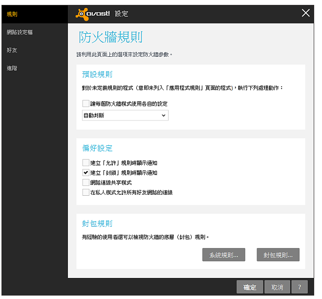Click the 偏好設定 section heading
Screen dimensions: 322x299
[x=97, y=148]
